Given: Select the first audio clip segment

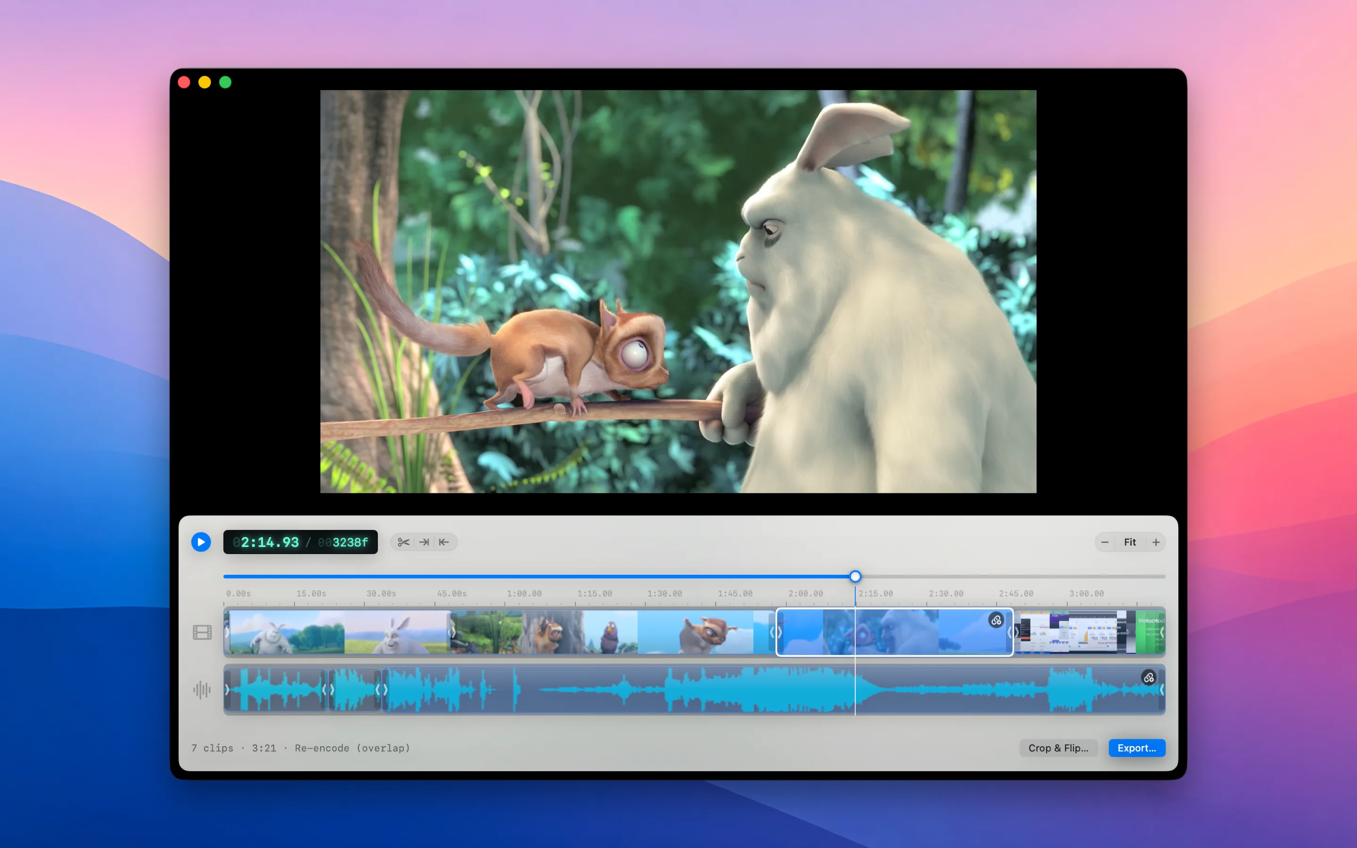Looking at the screenshot, I should point(275,689).
